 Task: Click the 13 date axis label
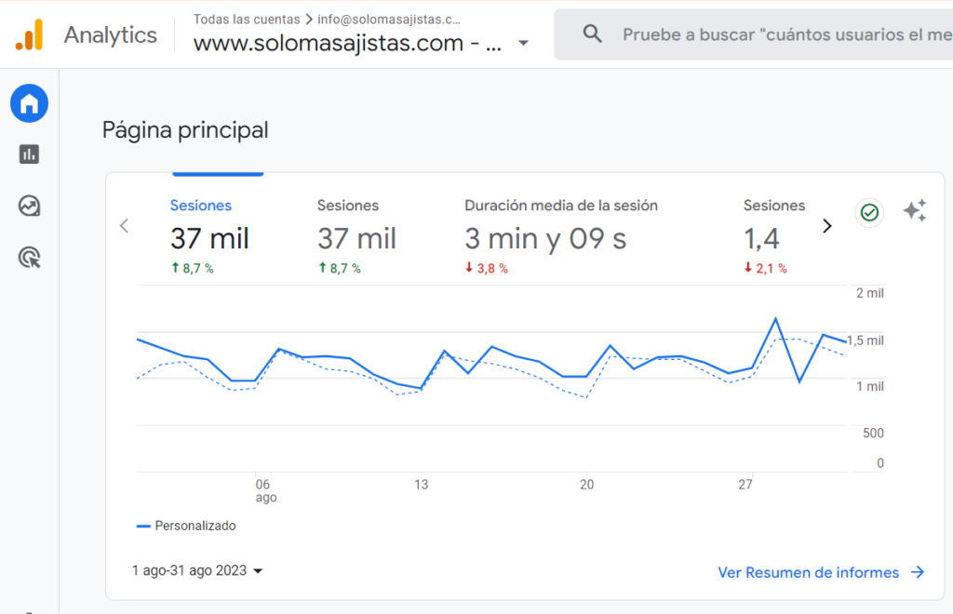pyautogui.click(x=422, y=485)
